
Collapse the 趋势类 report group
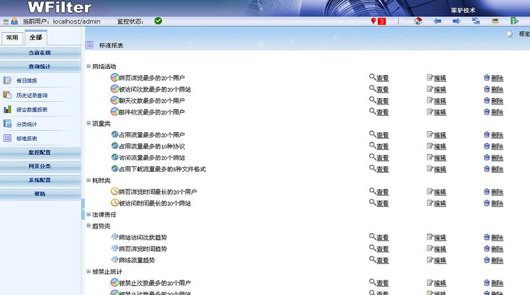click(89, 226)
